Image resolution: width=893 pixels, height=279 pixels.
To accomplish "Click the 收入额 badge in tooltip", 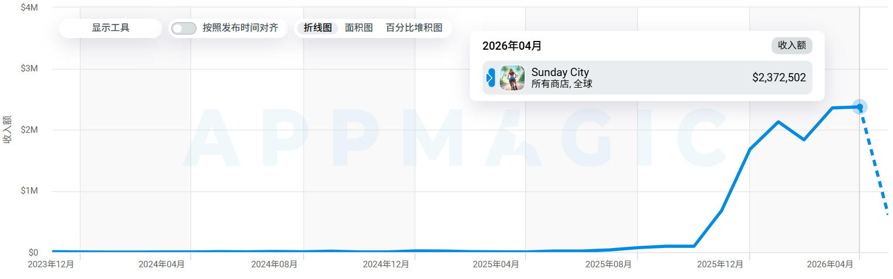I will (792, 46).
